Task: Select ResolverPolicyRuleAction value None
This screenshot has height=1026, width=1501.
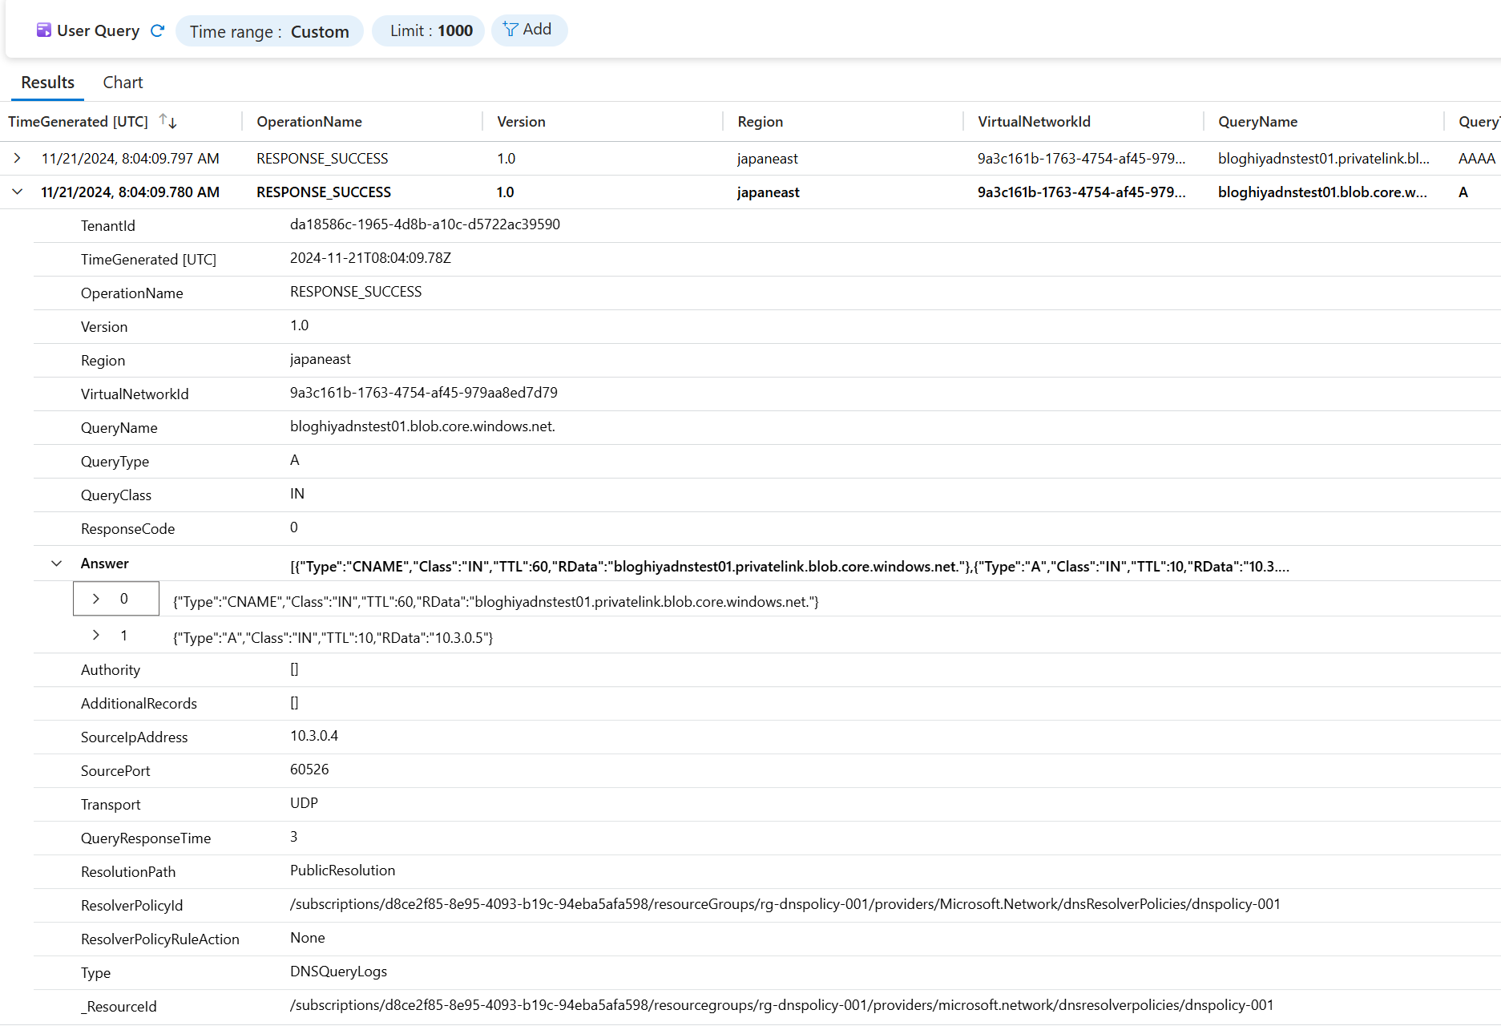Action: [308, 938]
